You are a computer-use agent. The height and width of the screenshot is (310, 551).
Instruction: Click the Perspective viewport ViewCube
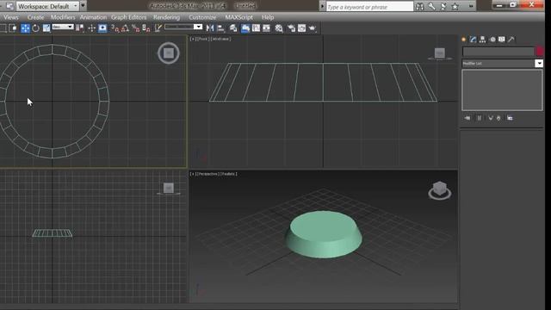click(440, 190)
